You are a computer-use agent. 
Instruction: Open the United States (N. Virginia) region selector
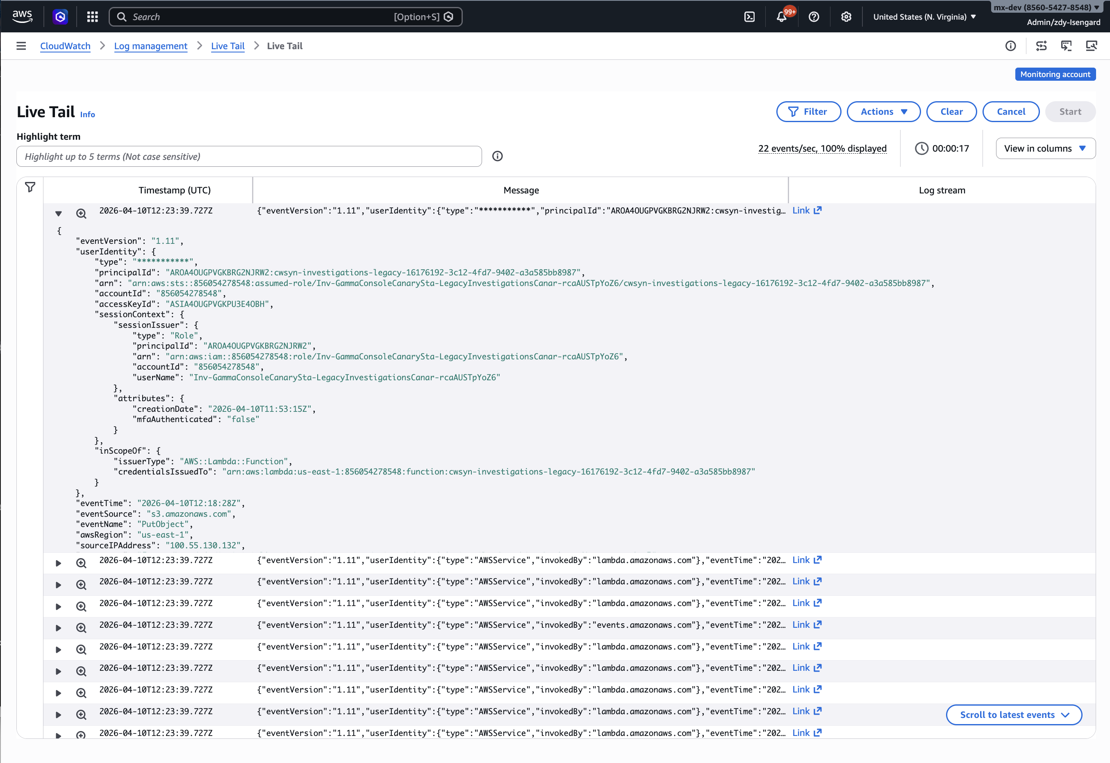pyautogui.click(x=924, y=17)
